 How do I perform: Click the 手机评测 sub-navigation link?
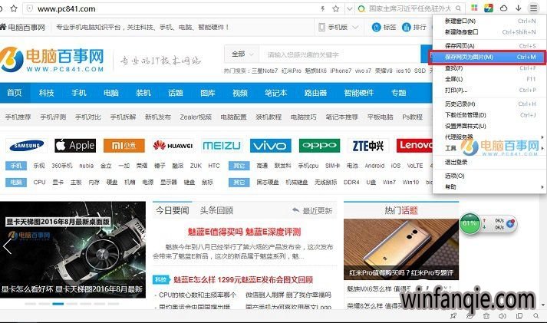[53, 117]
